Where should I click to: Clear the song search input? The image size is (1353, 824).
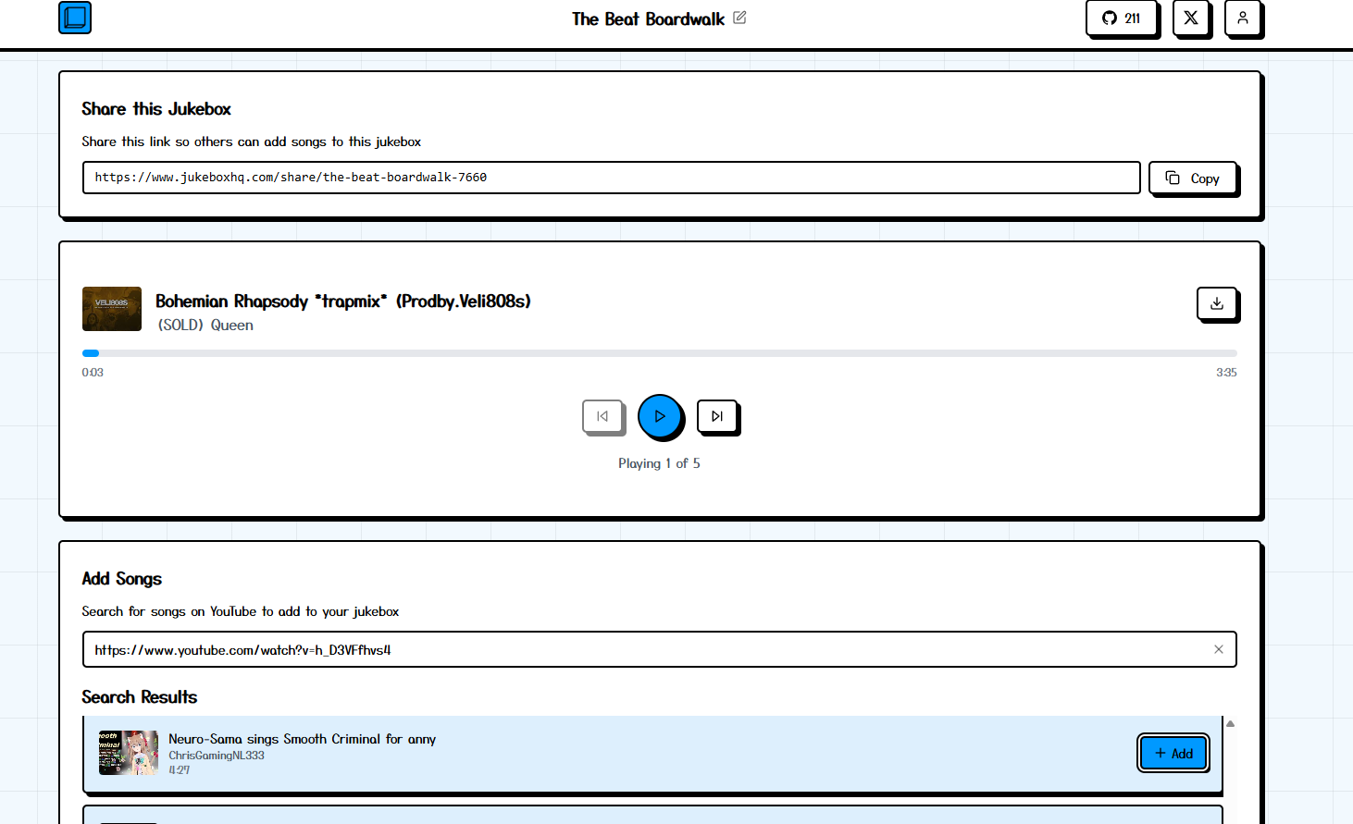click(1219, 649)
